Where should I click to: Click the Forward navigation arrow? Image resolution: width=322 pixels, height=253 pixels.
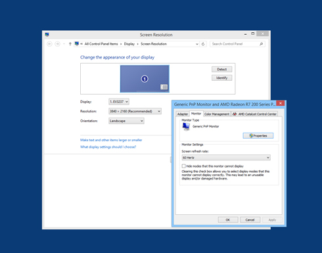(57, 44)
